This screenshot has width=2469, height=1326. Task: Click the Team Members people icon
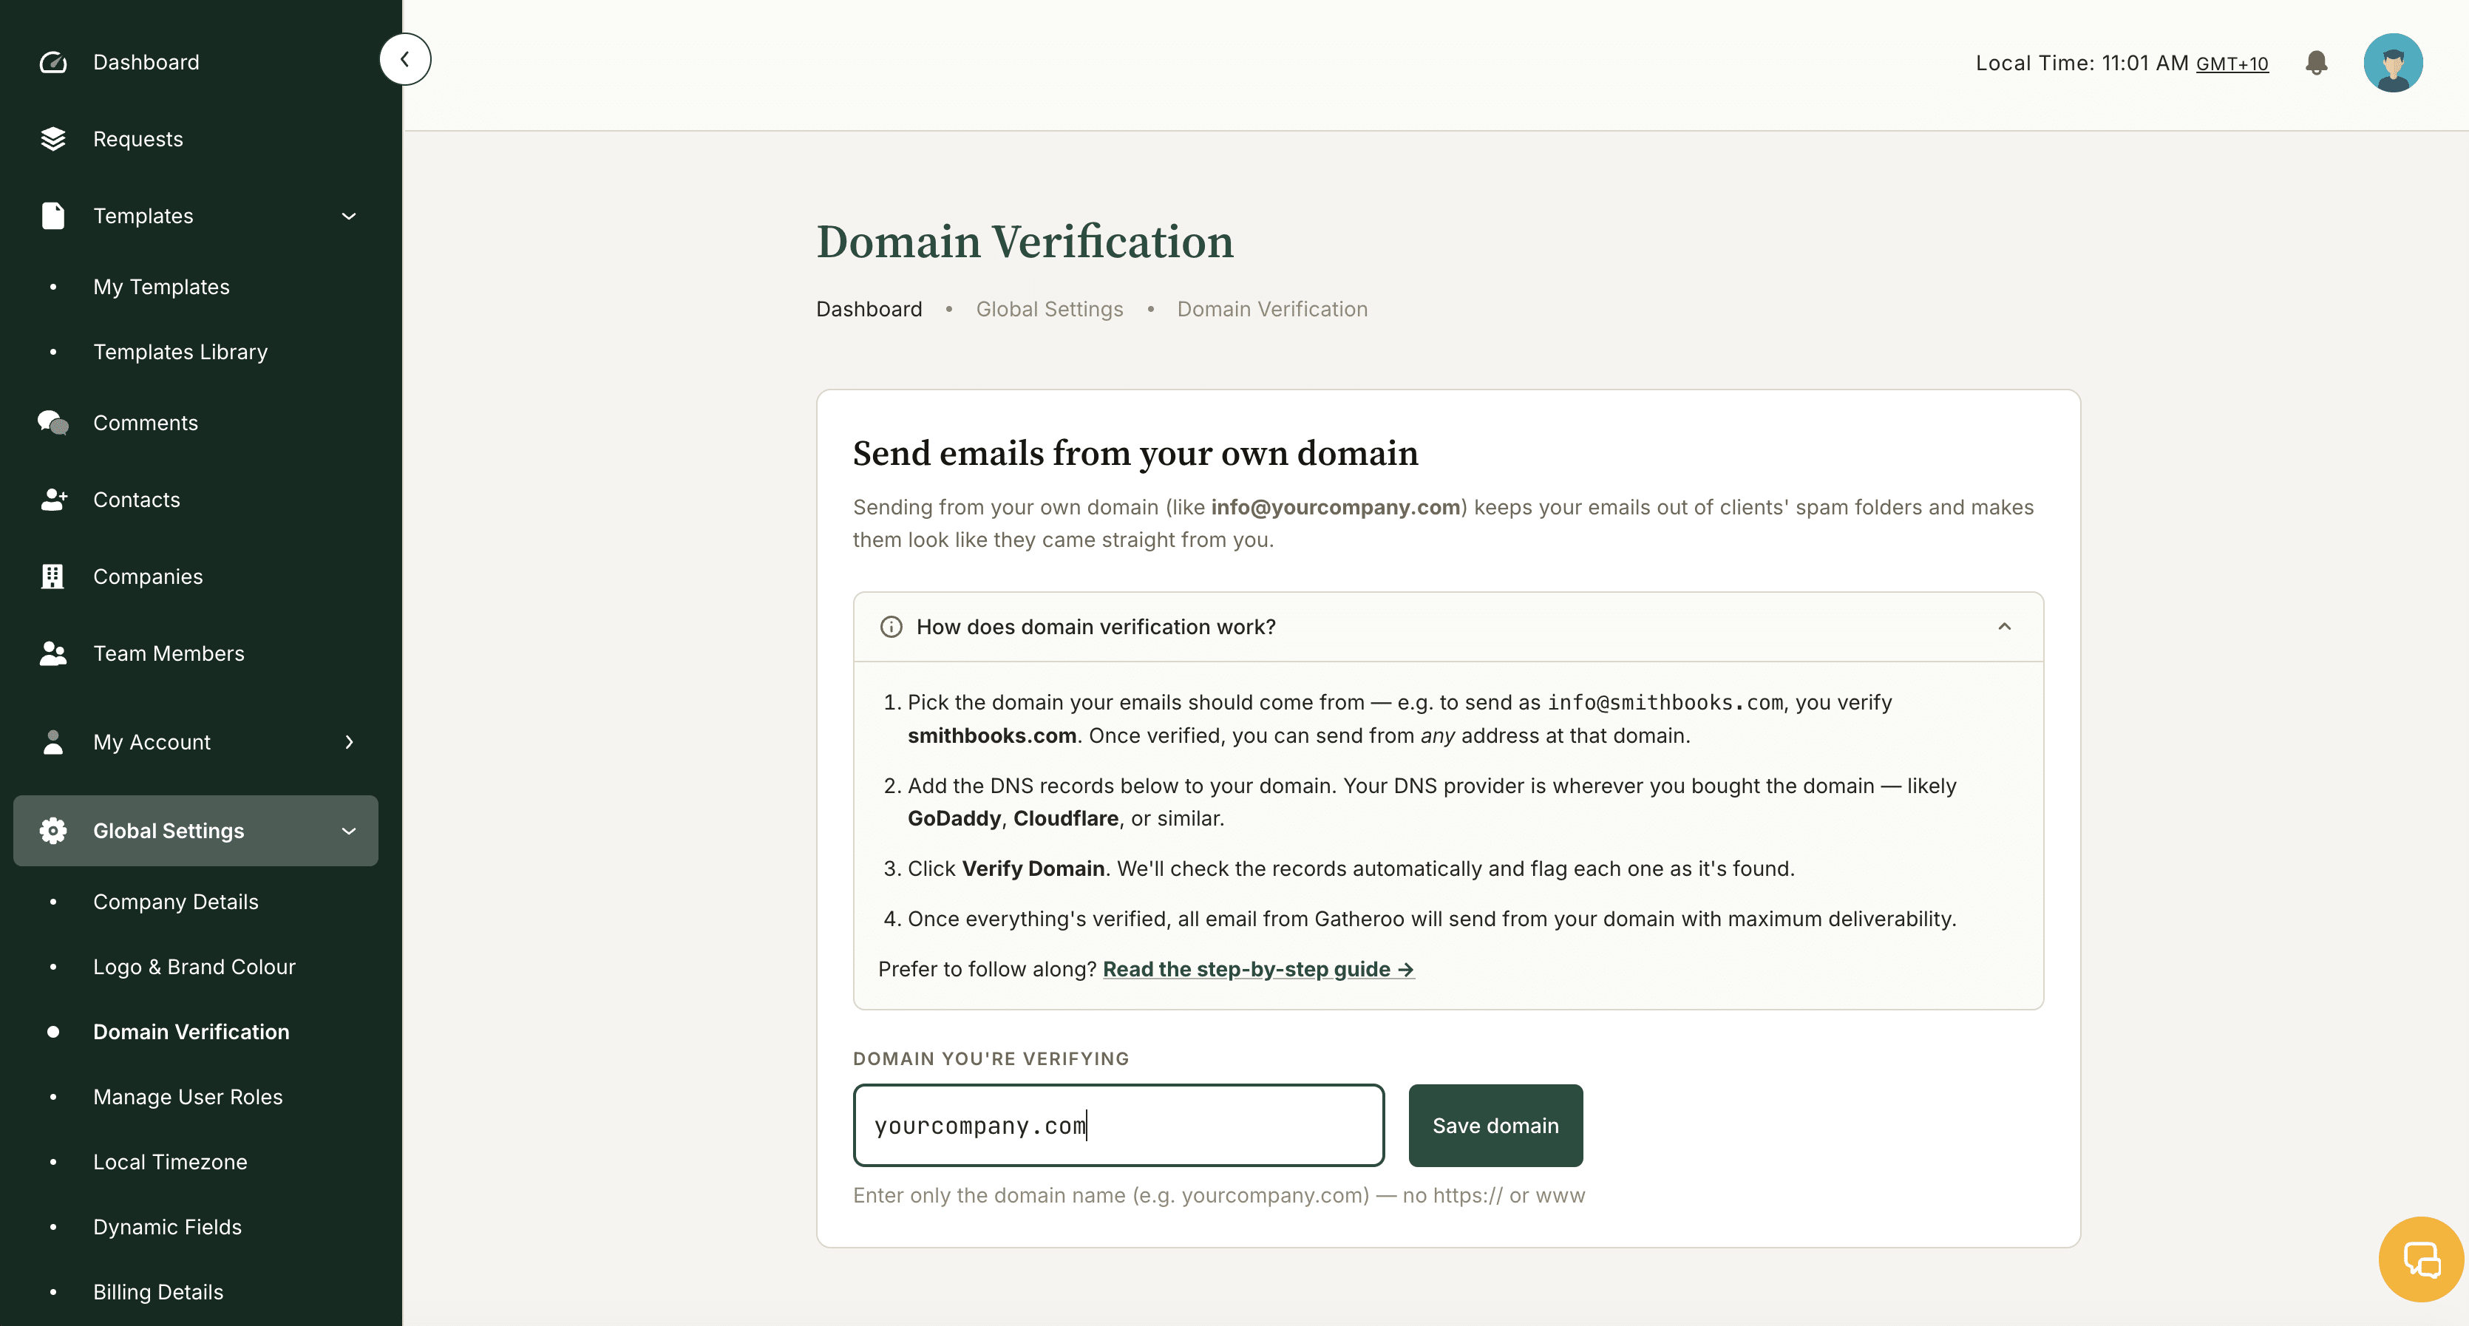54,653
